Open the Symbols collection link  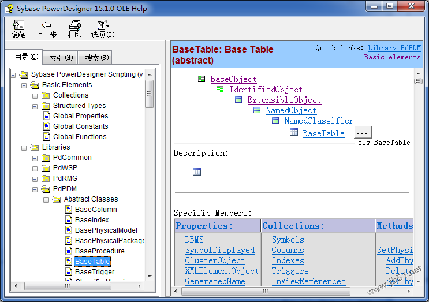point(288,240)
